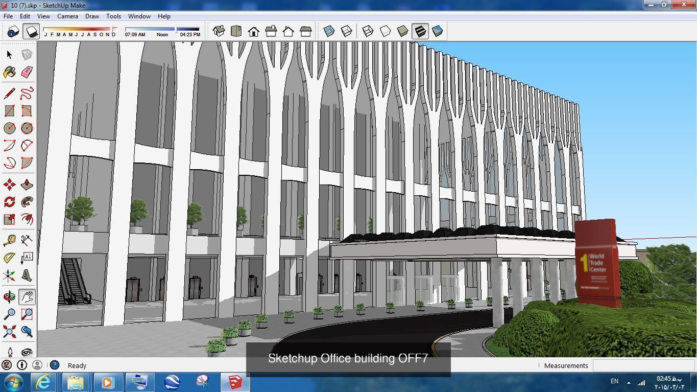This screenshot has height=392, width=697.
Task: Activate the Follow Me tool
Action: (27, 202)
